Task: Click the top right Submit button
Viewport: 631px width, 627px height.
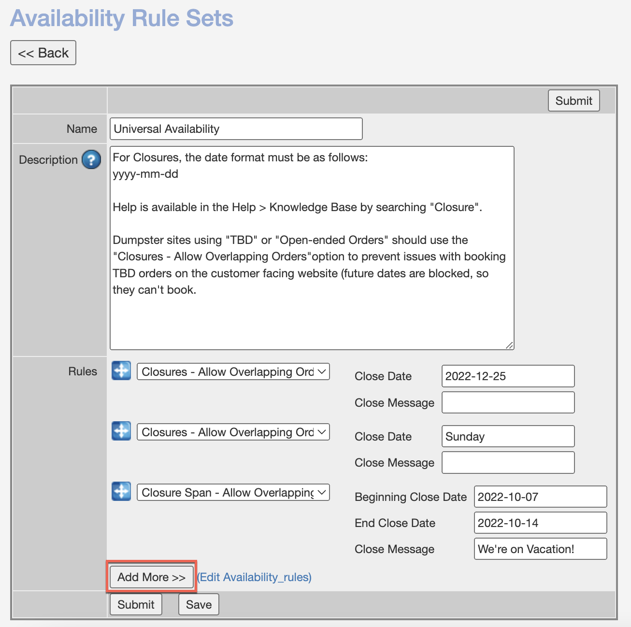Action: coord(574,100)
